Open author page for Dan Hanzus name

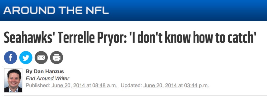[45, 72]
